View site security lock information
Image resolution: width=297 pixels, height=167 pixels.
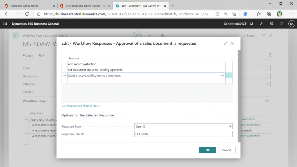tap(39, 14)
